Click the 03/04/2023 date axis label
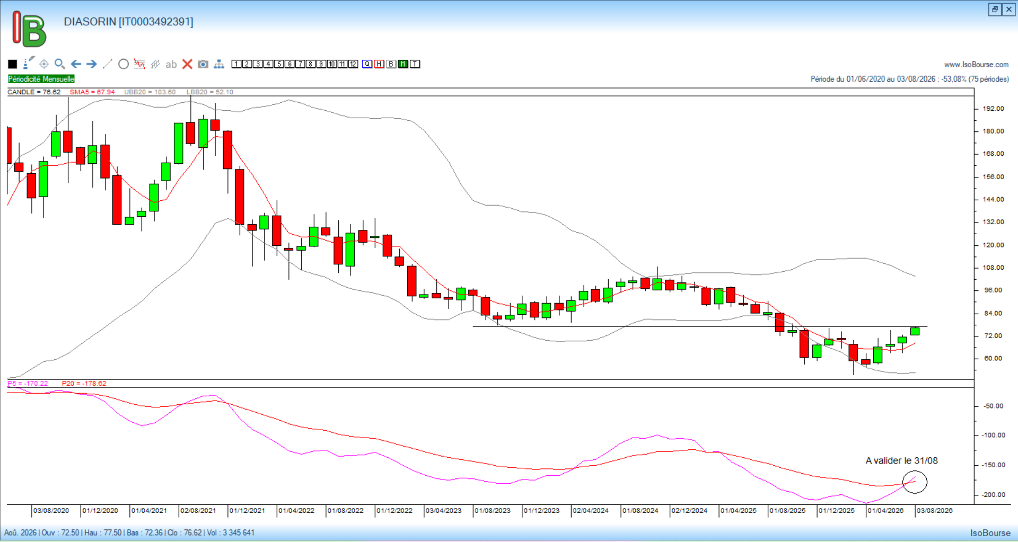1018x542 pixels. pos(443,511)
